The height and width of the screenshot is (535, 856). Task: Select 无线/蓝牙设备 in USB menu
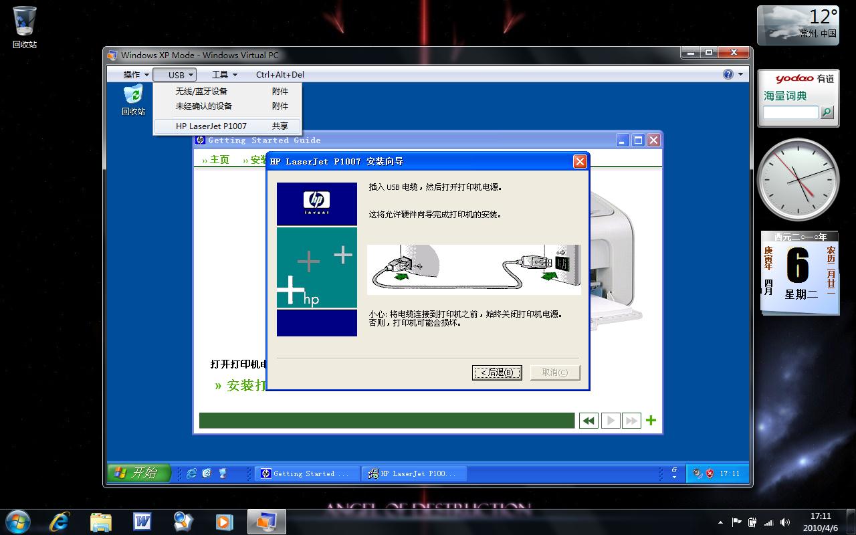click(x=227, y=92)
